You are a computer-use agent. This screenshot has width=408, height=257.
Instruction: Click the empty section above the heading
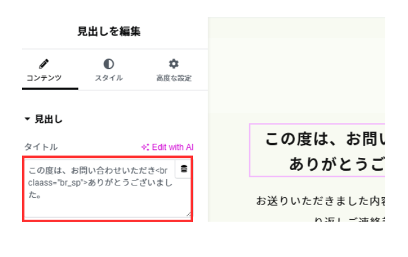tap(296, 76)
